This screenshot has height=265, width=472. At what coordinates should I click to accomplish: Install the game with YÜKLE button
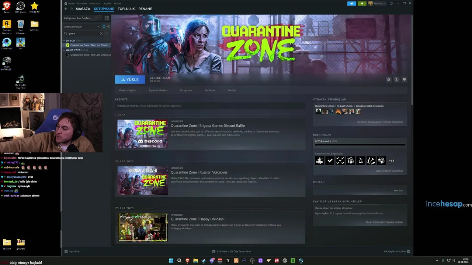[130, 79]
